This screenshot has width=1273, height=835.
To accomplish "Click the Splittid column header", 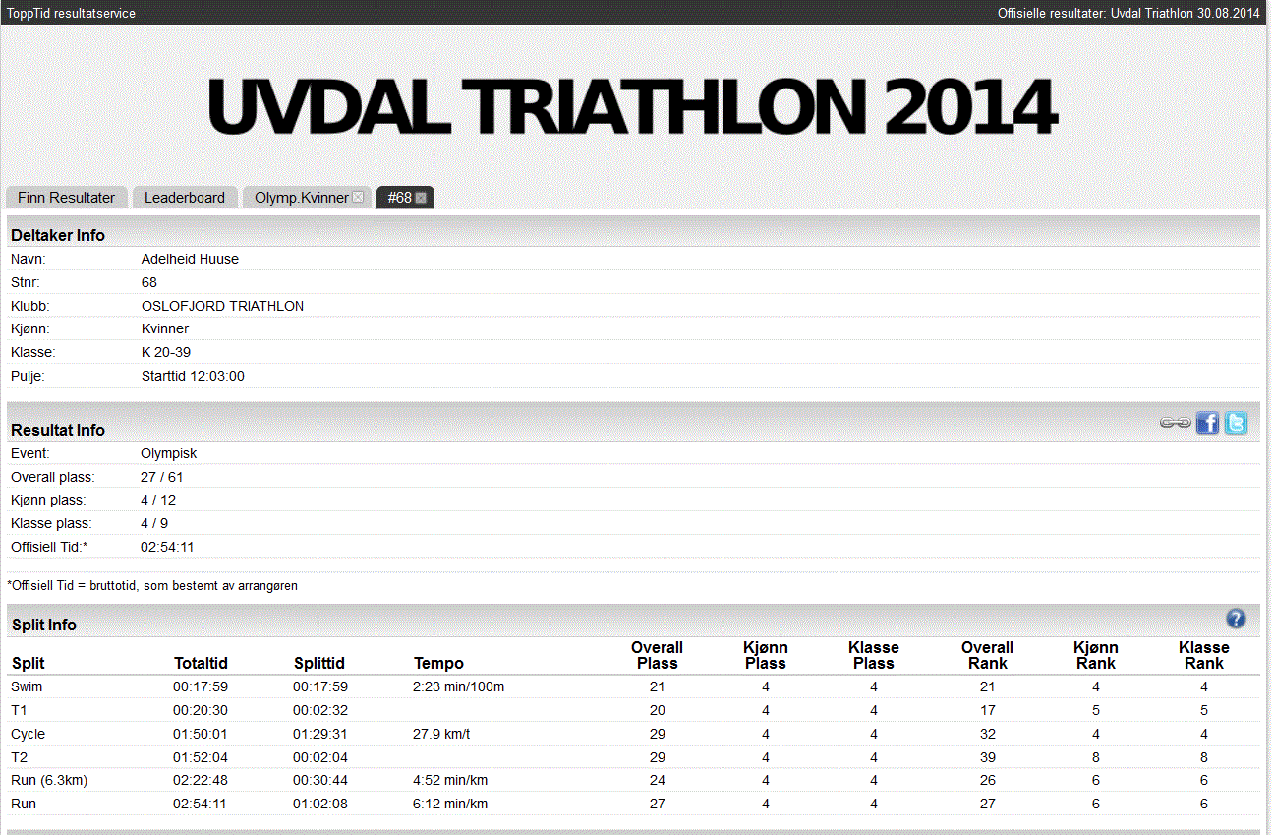I will tap(319, 663).
